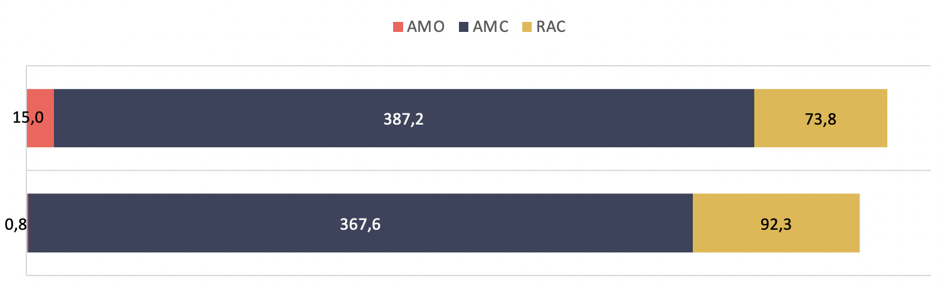Screen dimensions: 948x293
Task: Click the 387,2 data label
Action: pos(404,119)
